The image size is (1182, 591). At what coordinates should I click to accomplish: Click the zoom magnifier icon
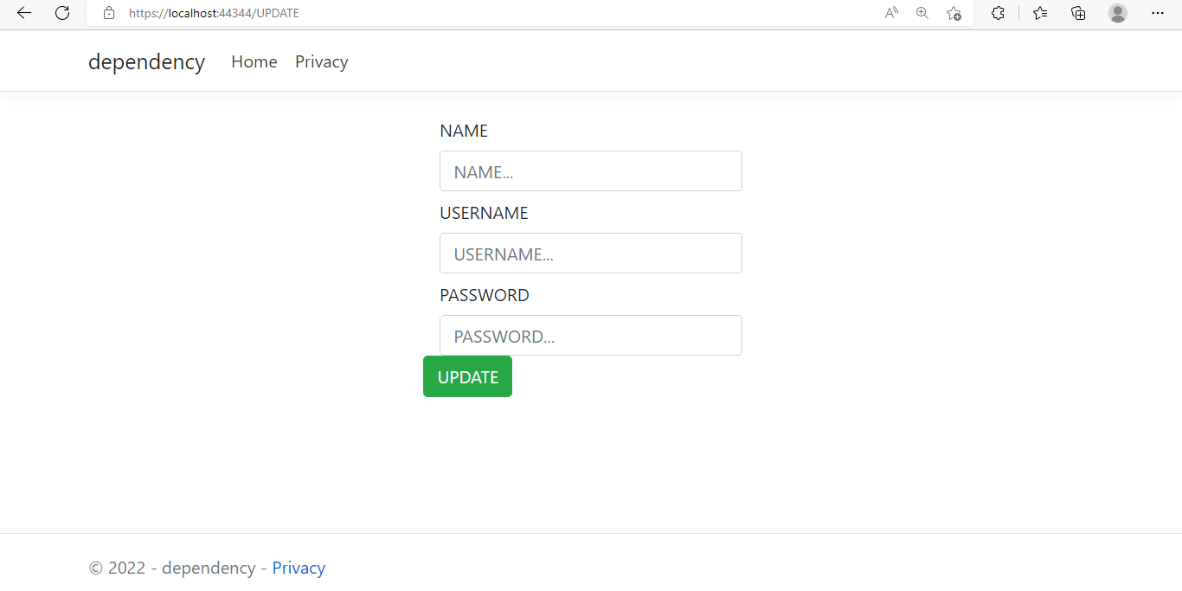click(922, 13)
